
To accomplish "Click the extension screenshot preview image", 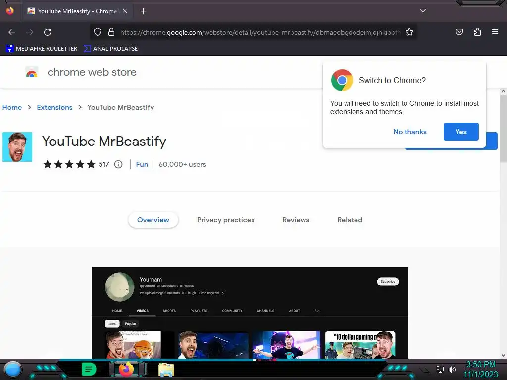I will tap(250, 313).
